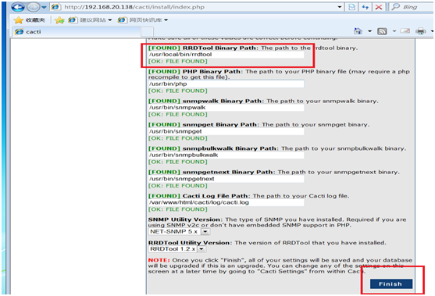This screenshot has height=296, width=435.
Task: Edit the Cacti Log File Path field
Action: pos(226,202)
